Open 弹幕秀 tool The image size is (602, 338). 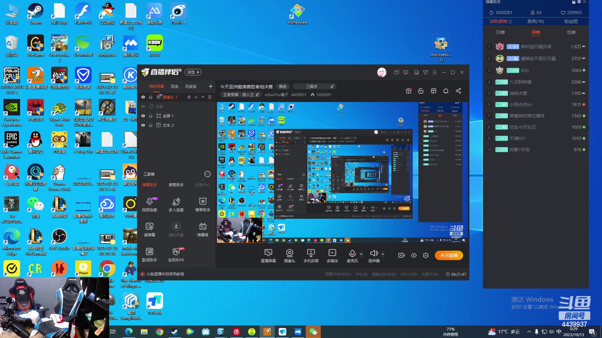pyautogui.click(x=203, y=229)
